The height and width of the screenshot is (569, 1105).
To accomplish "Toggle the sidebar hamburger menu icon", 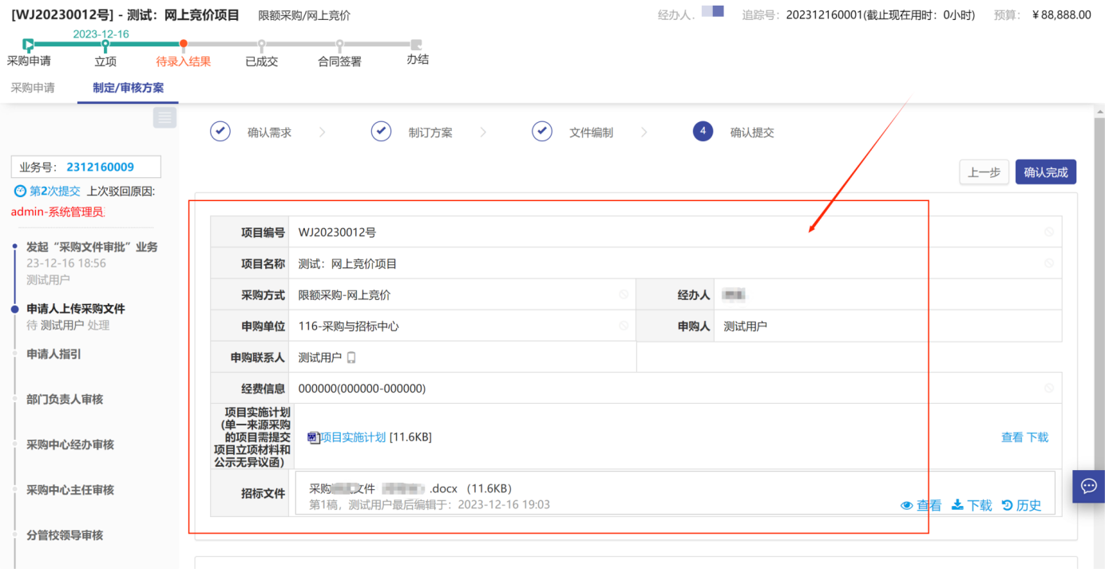I will [x=164, y=117].
